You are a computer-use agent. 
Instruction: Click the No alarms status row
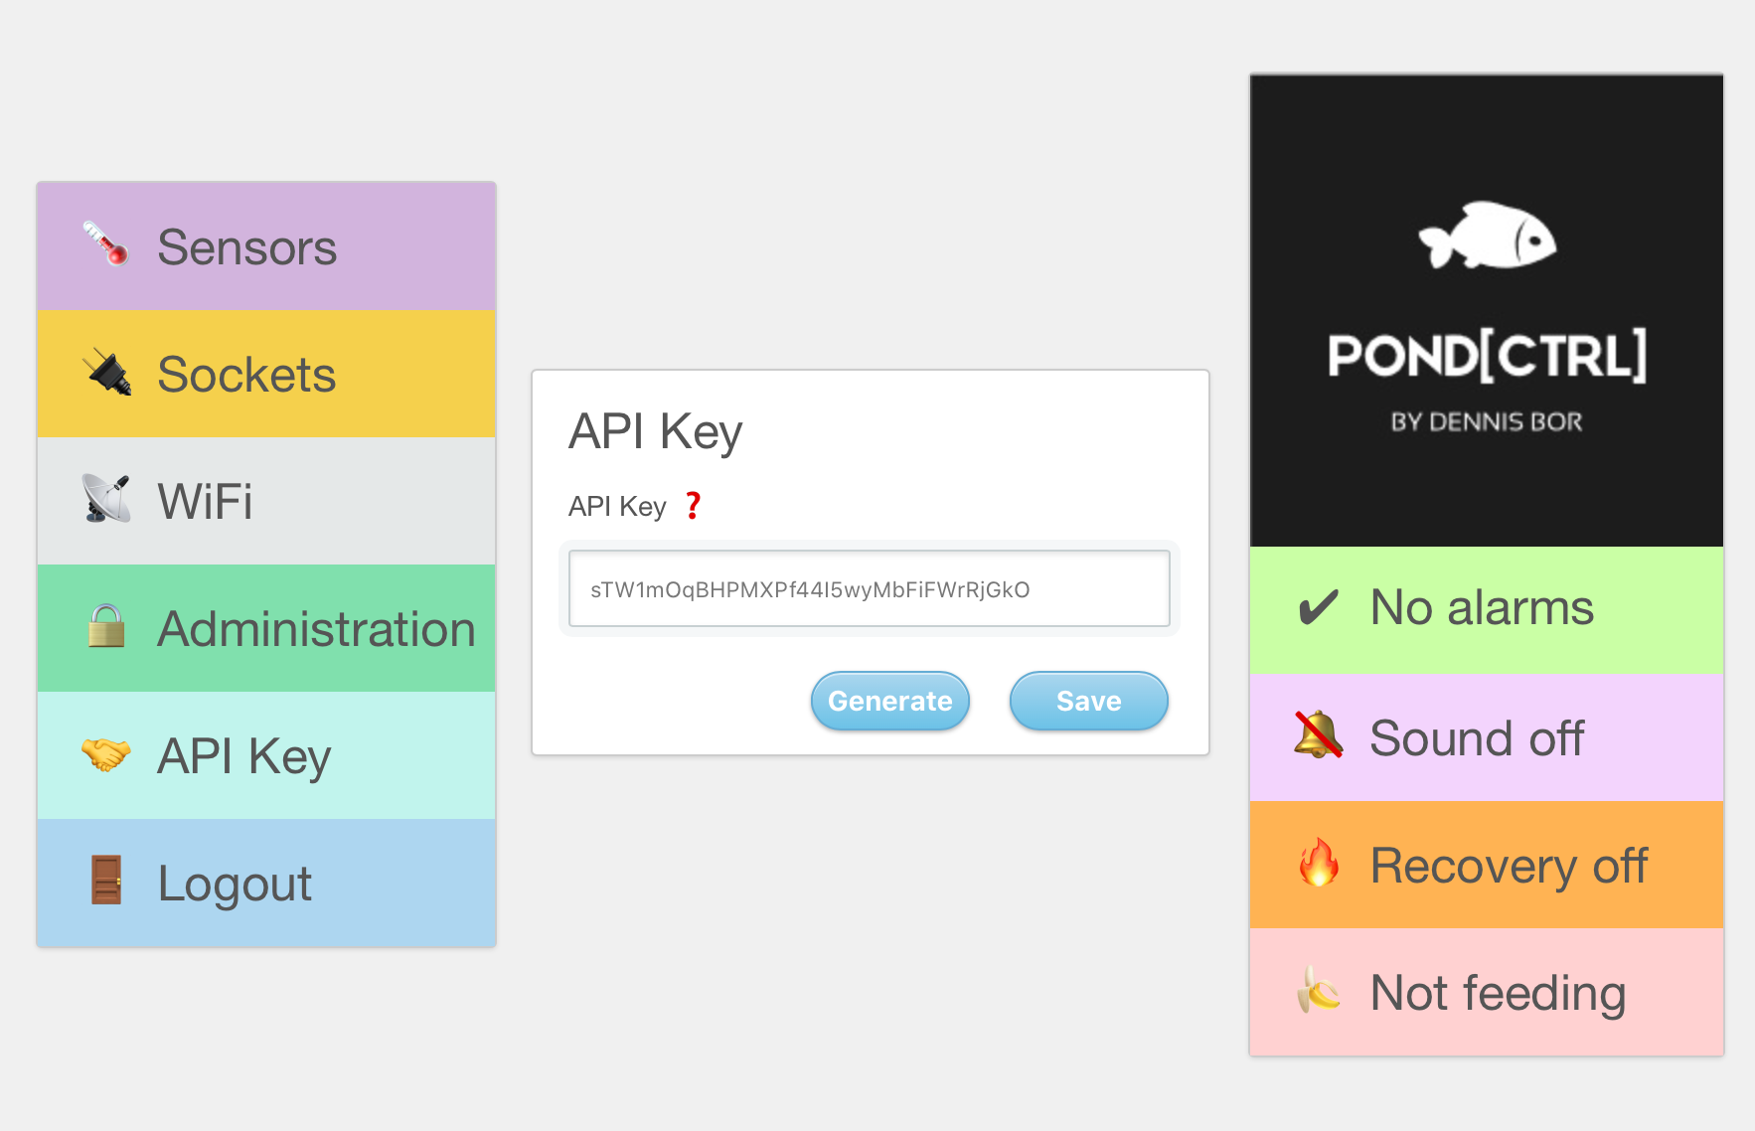[x=1486, y=609]
